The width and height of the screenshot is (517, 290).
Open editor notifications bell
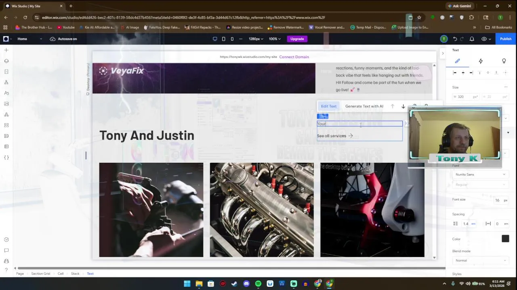(x=472, y=39)
